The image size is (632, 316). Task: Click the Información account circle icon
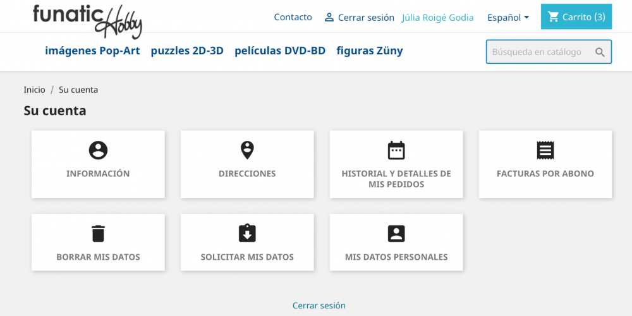98,150
